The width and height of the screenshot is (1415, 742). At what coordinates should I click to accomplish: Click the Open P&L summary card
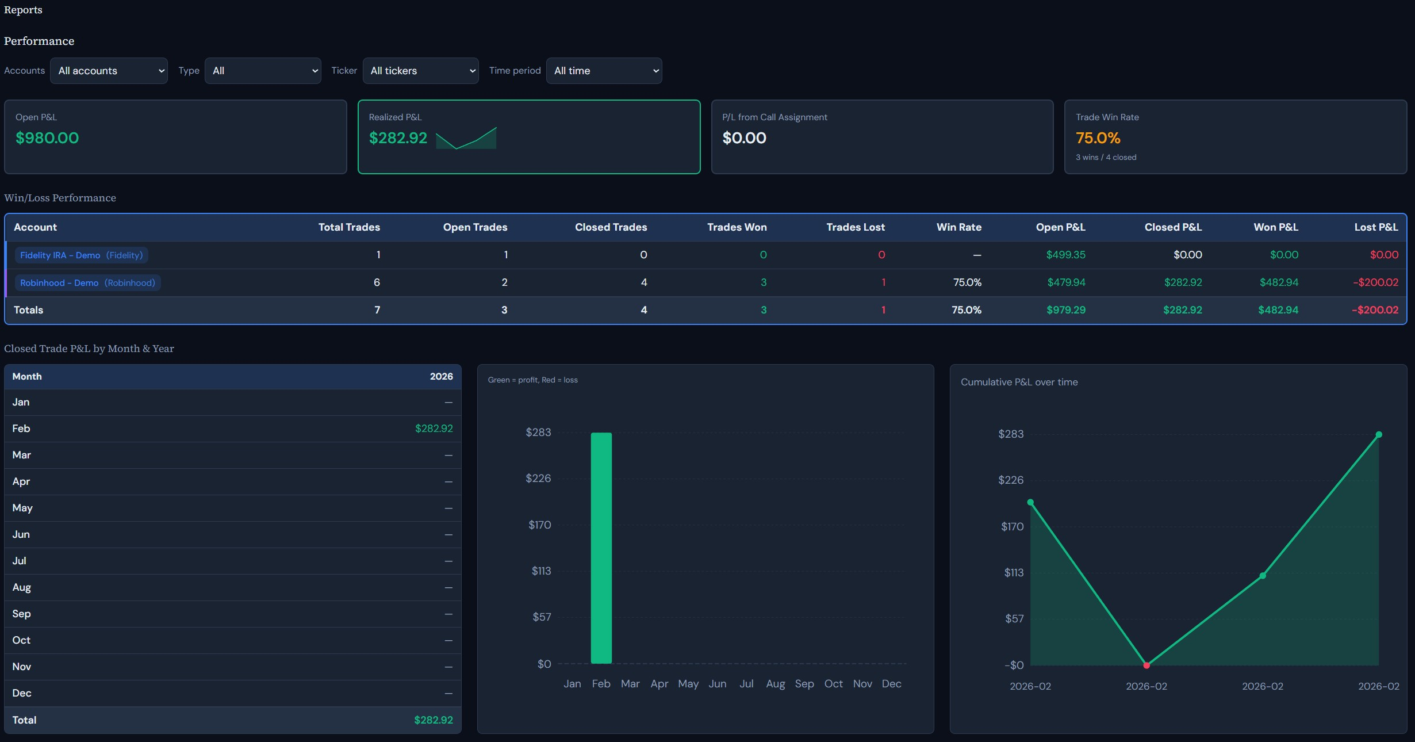[x=175, y=137]
